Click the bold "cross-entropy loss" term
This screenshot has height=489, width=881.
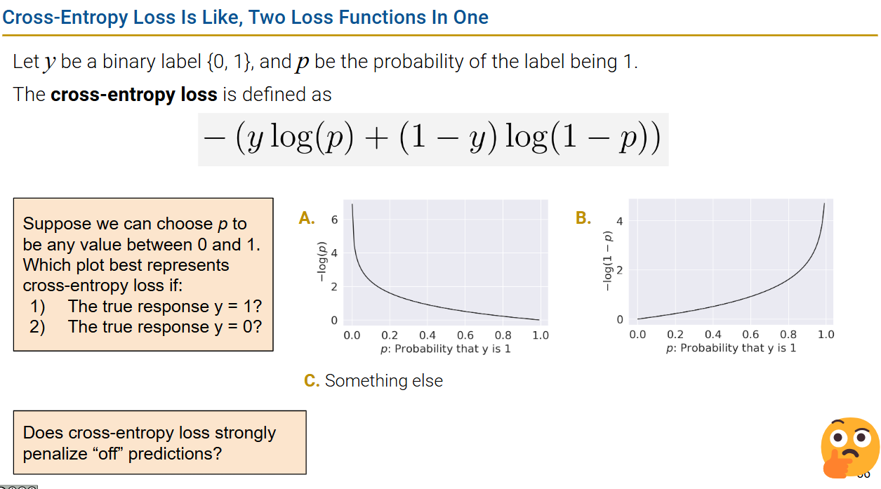pyautogui.click(x=133, y=95)
